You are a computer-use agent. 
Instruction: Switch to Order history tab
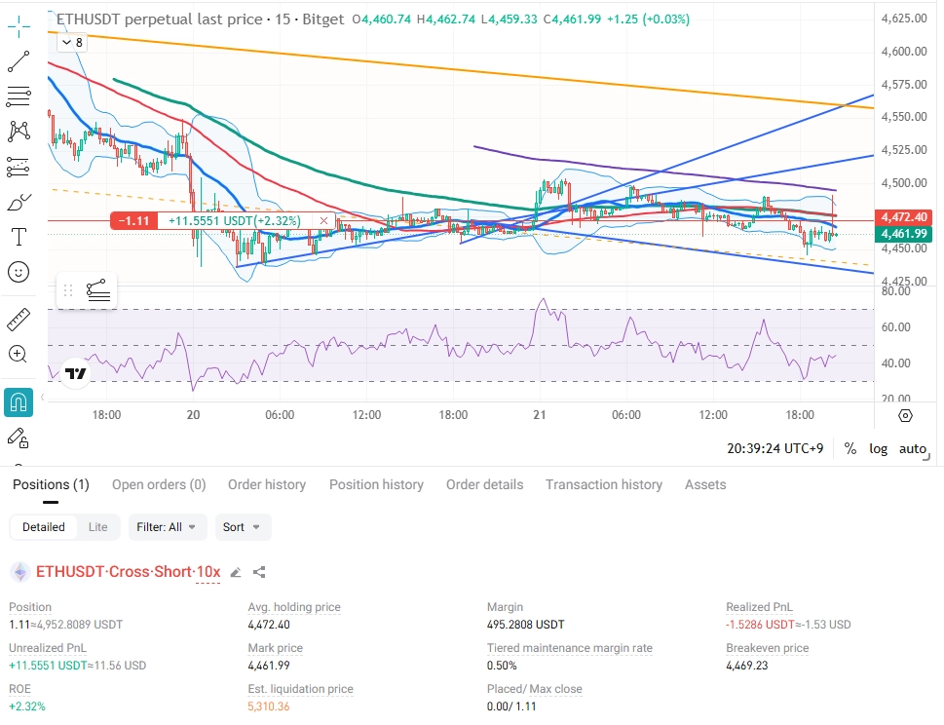[267, 484]
